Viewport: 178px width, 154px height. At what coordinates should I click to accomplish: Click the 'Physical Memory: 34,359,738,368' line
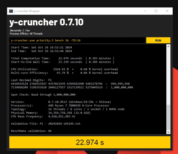pos(51,113)
